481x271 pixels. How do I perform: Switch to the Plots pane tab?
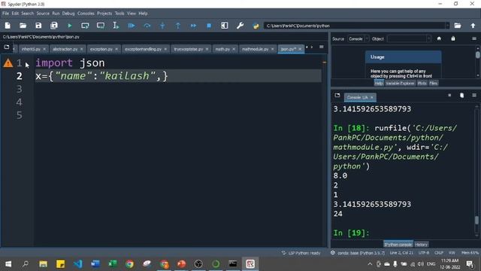pos(422,84)
